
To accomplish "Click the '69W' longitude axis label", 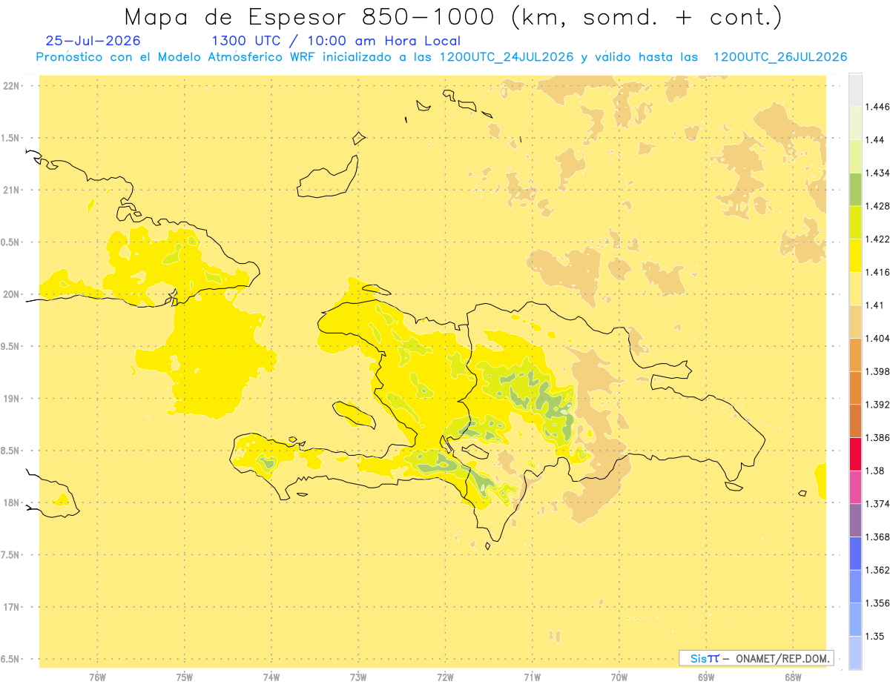I will [706, 677].
